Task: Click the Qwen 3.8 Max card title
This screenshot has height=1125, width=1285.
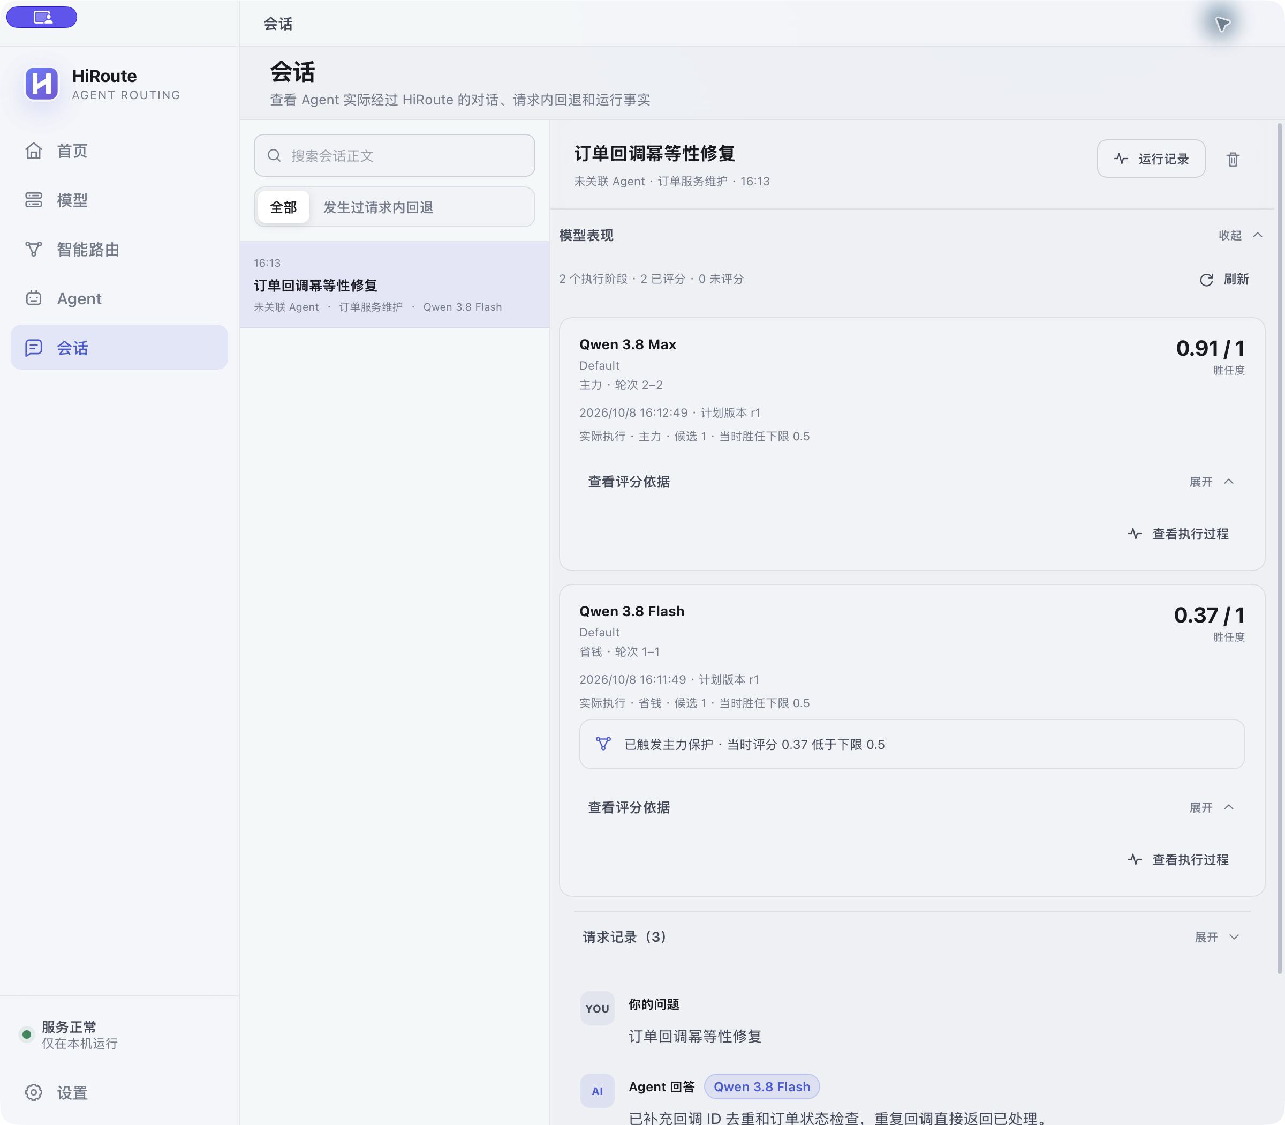Action: (x=628, y=344)
